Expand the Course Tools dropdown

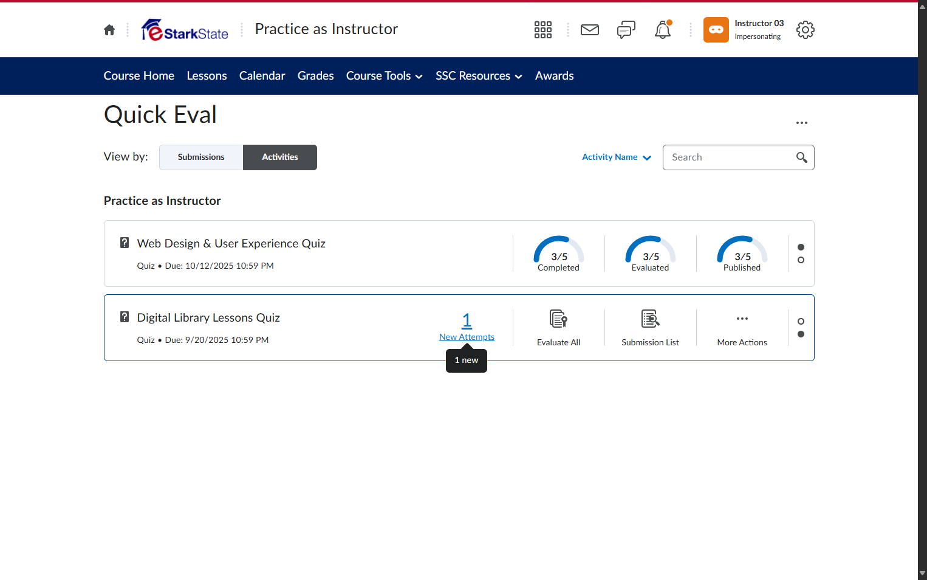385,76
